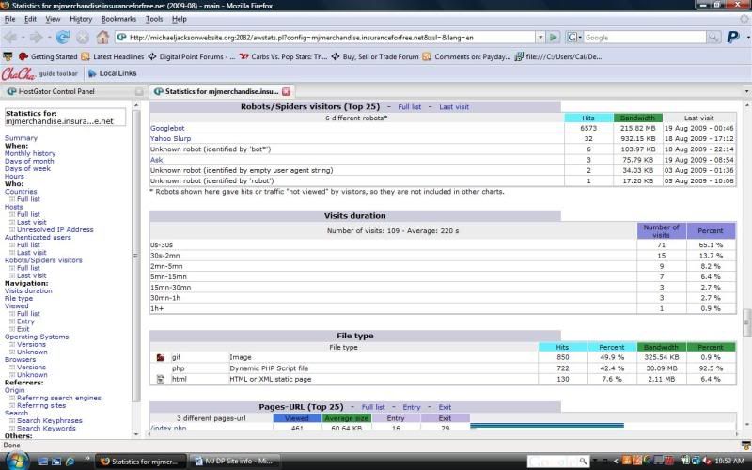Click the Windows Start orb
This screenshot has height=470, width=752.
coord(17,461)
